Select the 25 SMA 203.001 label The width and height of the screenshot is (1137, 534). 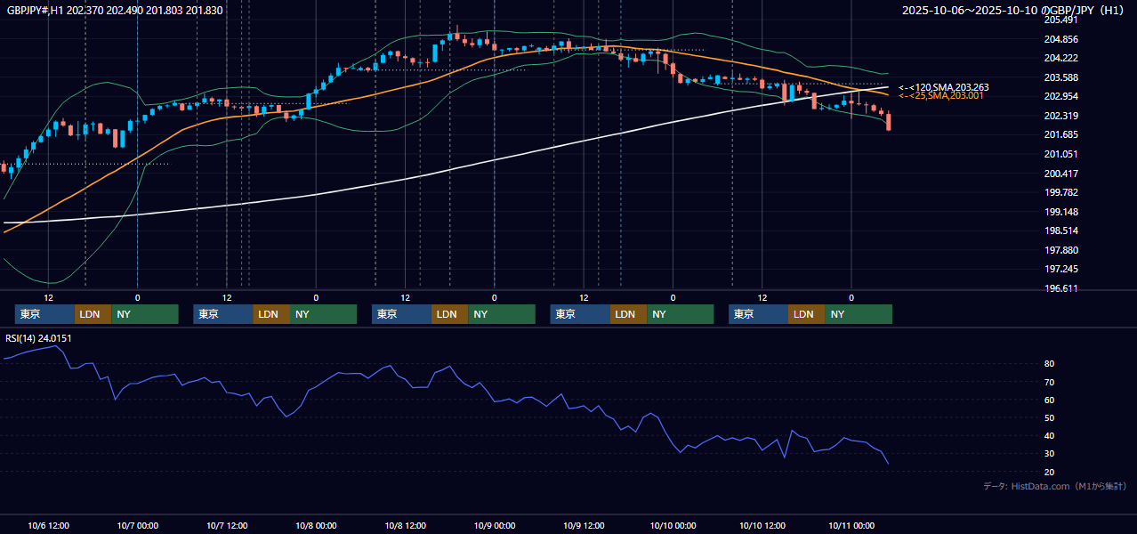(x=940, y=95)
